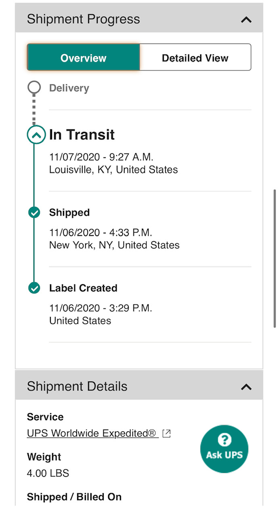Screen dimensions: 278x516
Task: Click the Label Created heading
Action: (x=83, y=288)
